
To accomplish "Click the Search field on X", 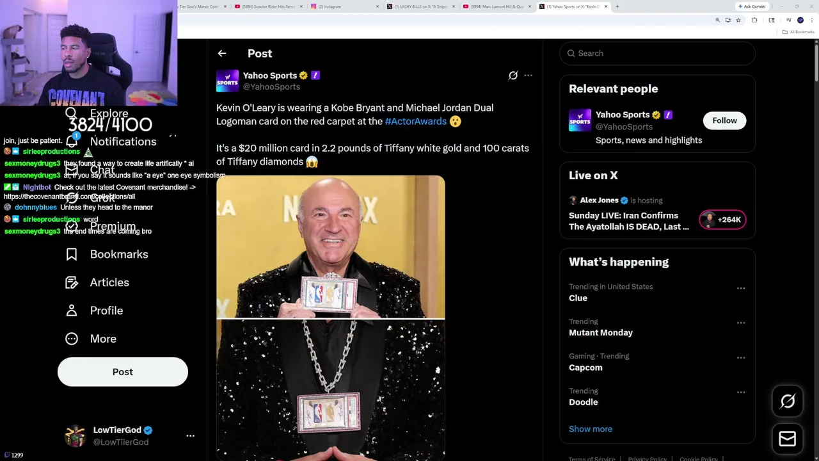I will pos(658,53).
